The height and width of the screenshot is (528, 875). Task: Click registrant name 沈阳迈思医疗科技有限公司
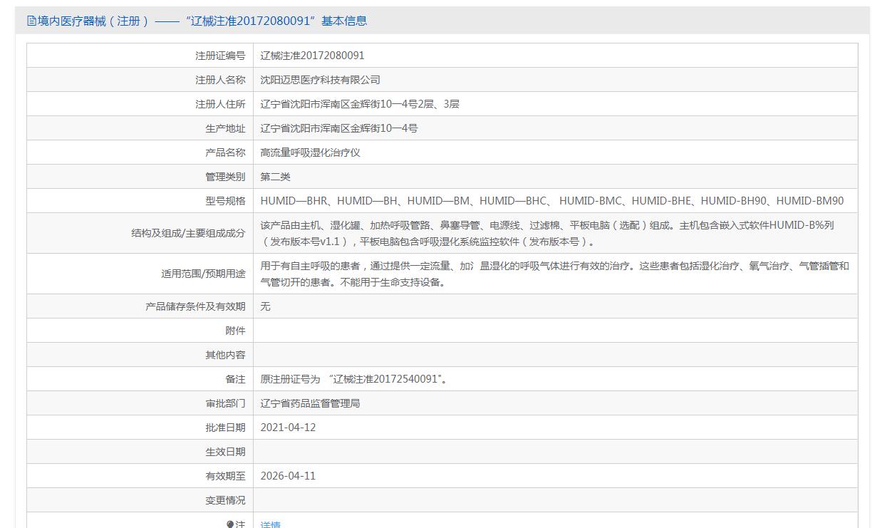321,80
